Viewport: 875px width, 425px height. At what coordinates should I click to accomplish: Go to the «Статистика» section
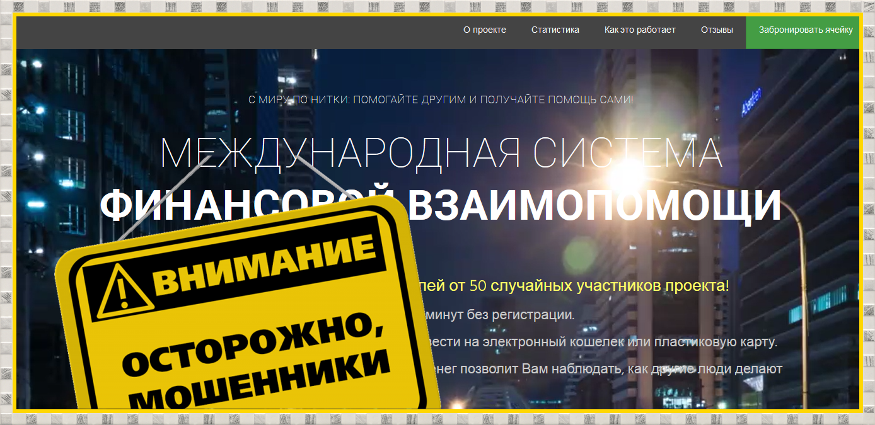(555, 30)
